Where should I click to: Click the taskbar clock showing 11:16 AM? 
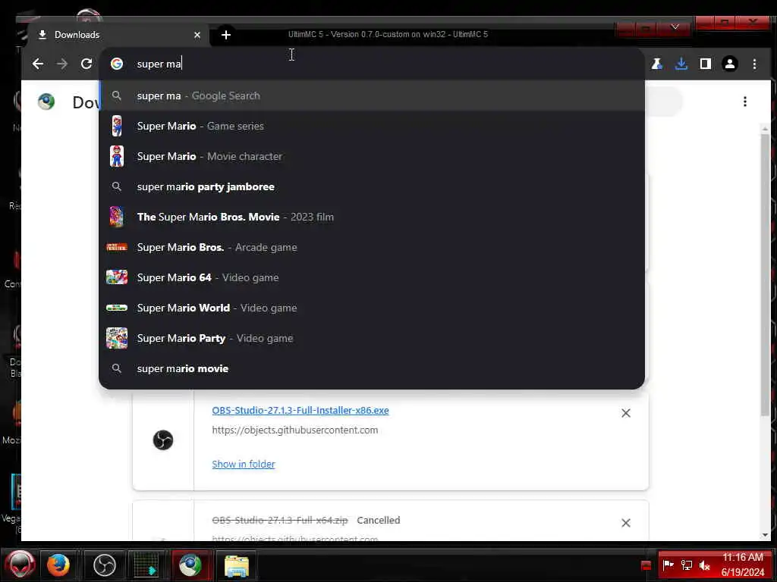[743, 565]
